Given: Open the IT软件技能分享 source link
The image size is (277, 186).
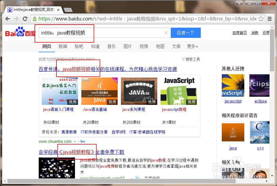Looking at the screenshot, I should coord(94,132).
